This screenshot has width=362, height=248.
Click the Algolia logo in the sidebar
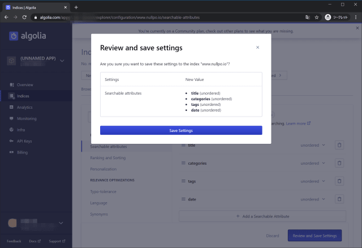28,36
